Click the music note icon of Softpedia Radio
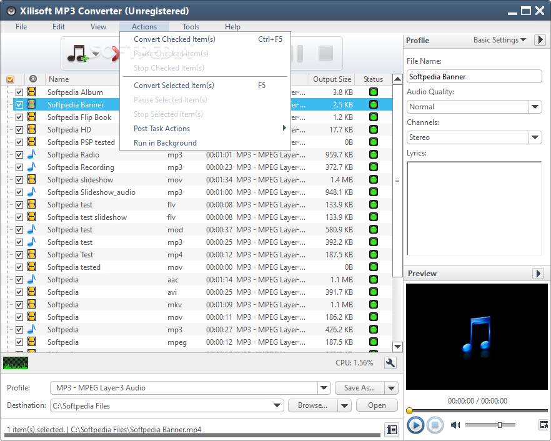This screenshot has width=551, height=441. click(32, 155)
